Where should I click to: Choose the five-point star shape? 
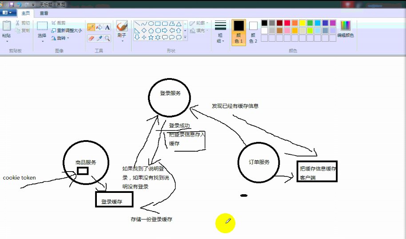[x=151, y=37]
